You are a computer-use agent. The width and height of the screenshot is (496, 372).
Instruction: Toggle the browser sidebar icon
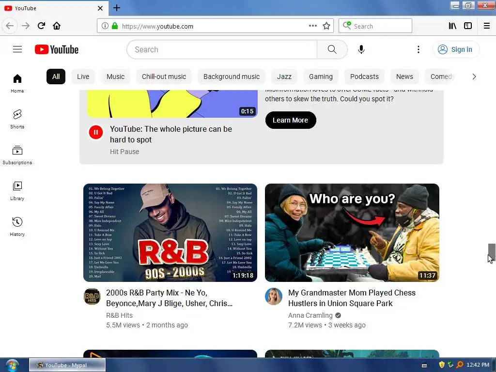(468, 26)
